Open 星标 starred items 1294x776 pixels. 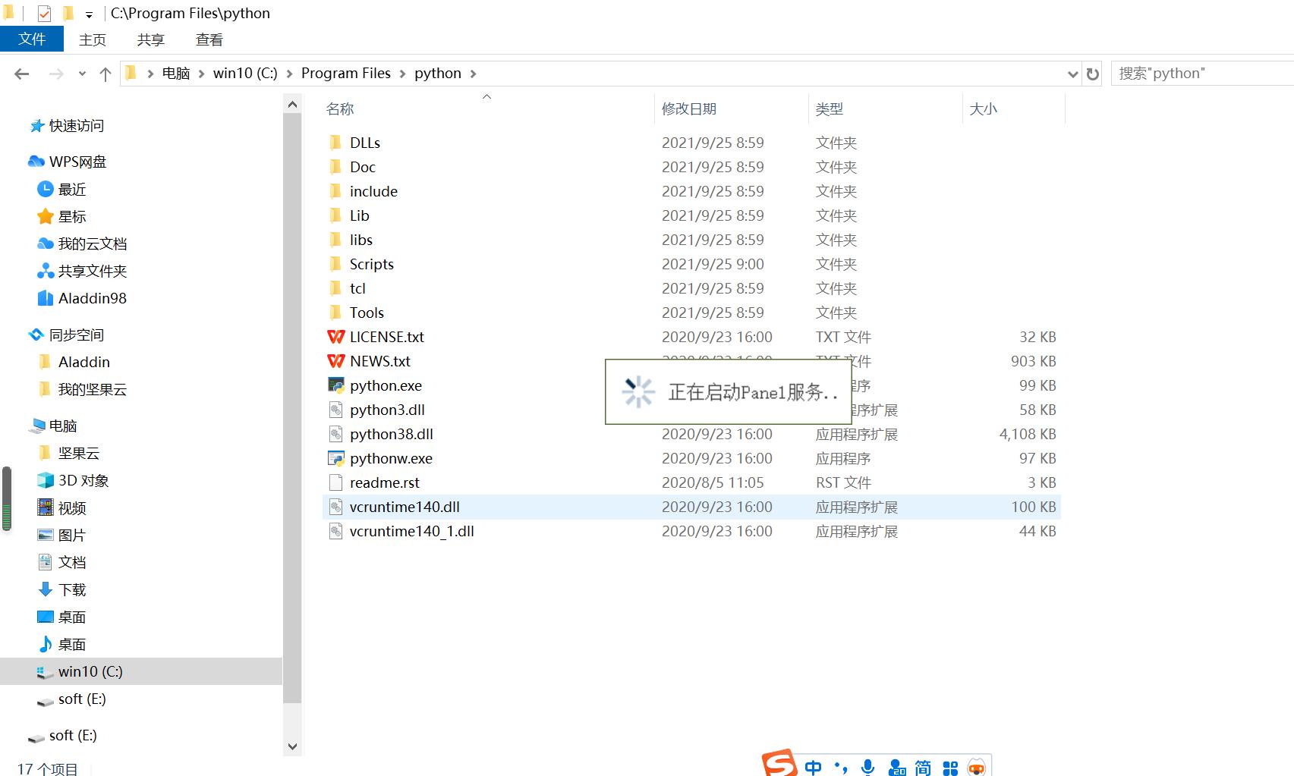coord(72,216)
